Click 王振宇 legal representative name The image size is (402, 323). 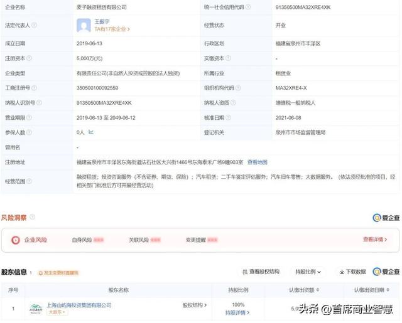pyautogui.click(x=102, y=21)
